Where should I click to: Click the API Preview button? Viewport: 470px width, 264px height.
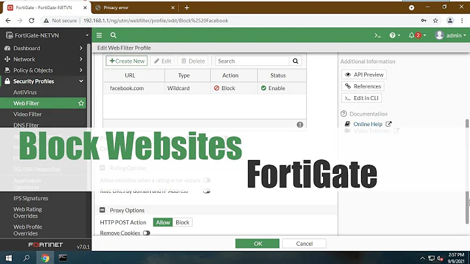pyautogui.click(x=364, y=74)
